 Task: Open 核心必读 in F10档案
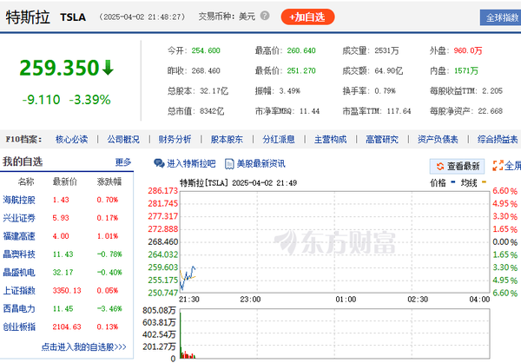71,139
